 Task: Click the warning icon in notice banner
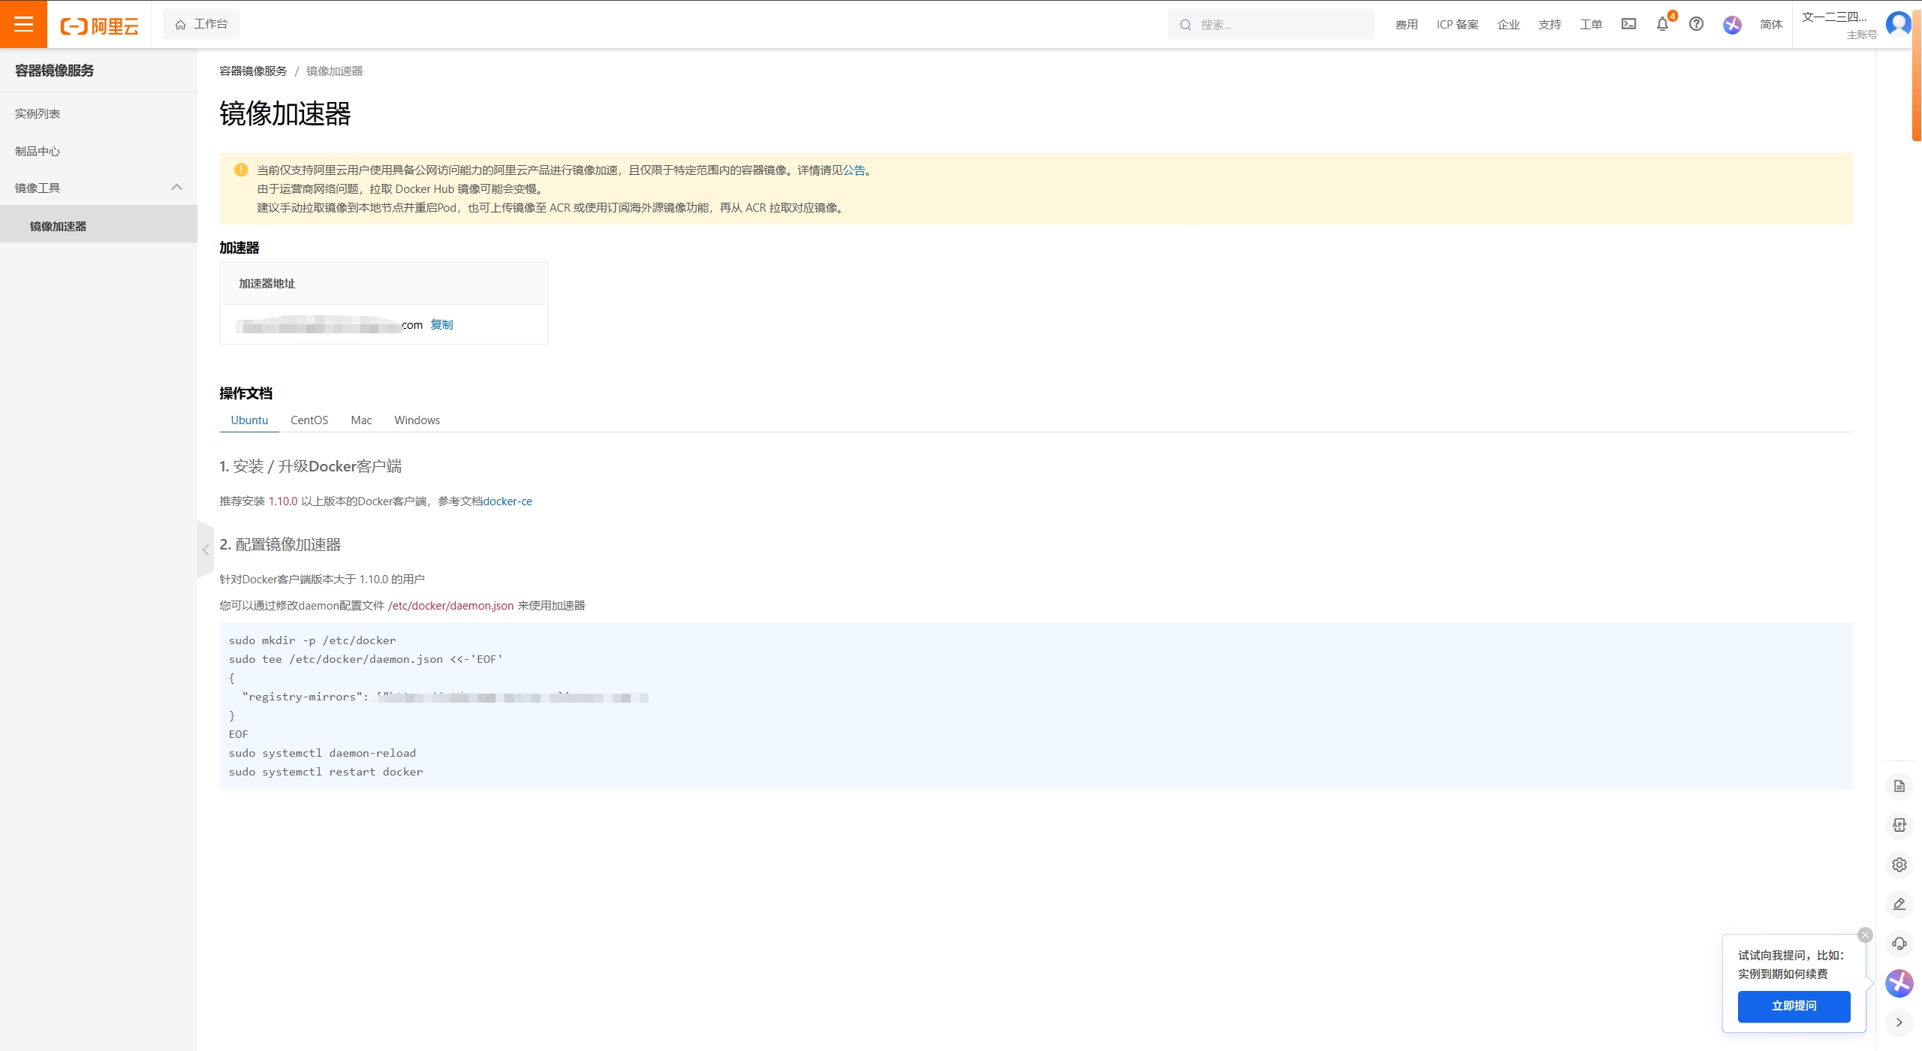point(241,170)
